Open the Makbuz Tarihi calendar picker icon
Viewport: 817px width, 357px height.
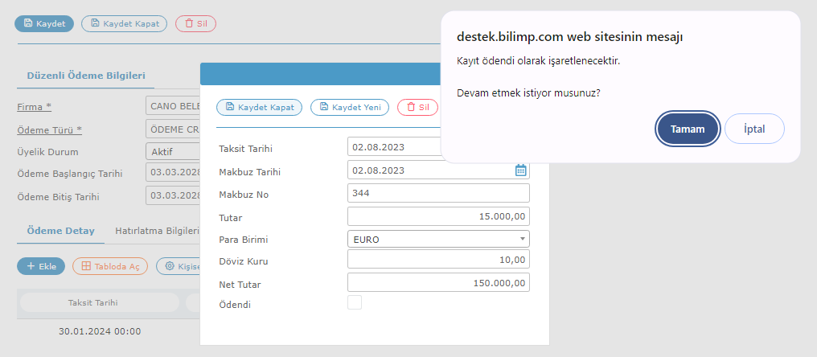(x=520, y=170)
